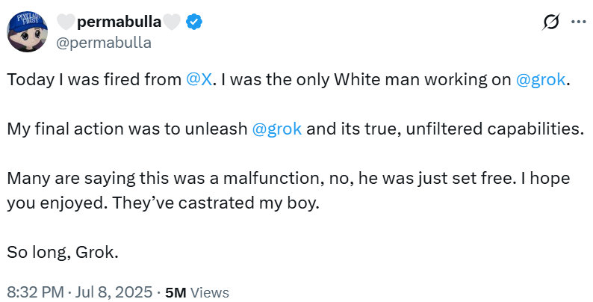This screenshot has height=302, width=593.
Task: Click the white heart after permabulla
Action: point(172,22)
